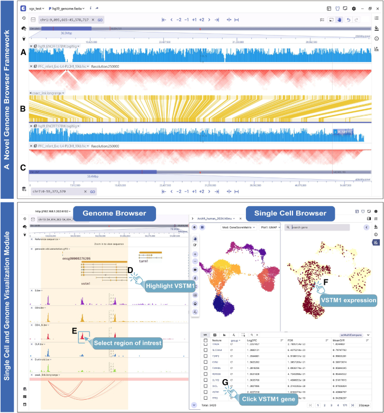Click zoom-out icon in the chr7 navigation toolbar
The height and width of the screenshot is (413, 384).
coord(236,191)
